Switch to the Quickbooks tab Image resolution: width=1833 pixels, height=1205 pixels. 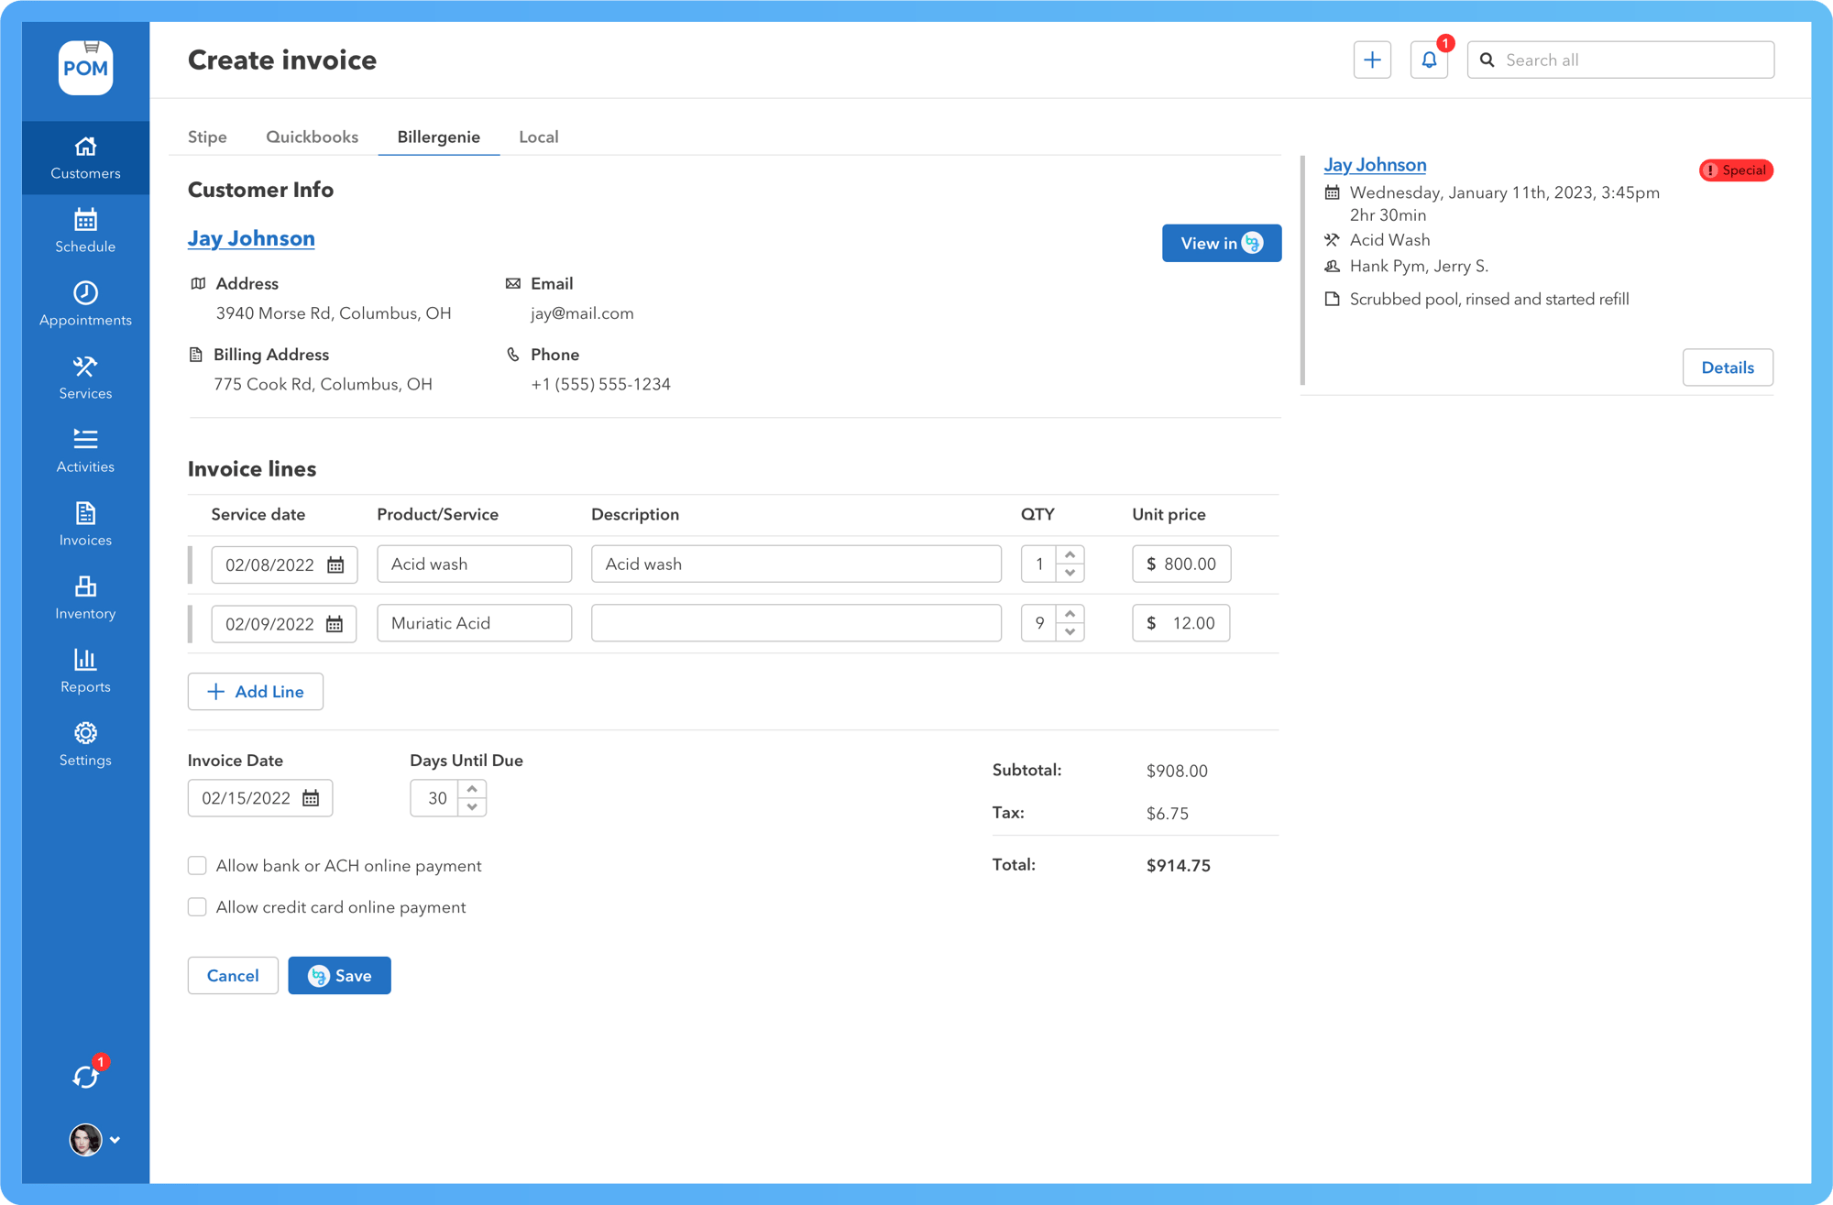pos(312,137)
